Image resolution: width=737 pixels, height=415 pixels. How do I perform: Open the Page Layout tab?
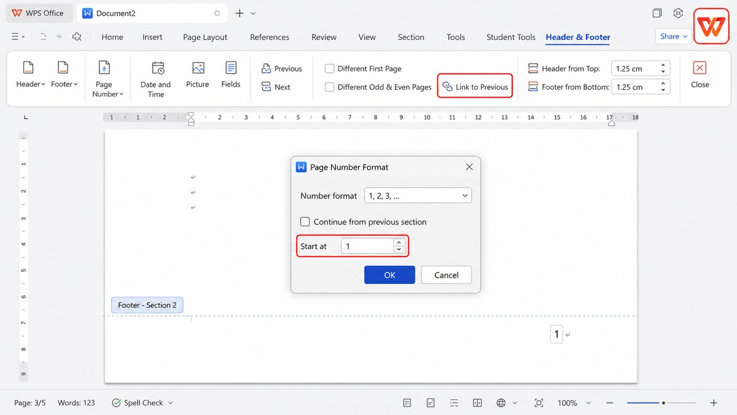(x=205, y=37)
